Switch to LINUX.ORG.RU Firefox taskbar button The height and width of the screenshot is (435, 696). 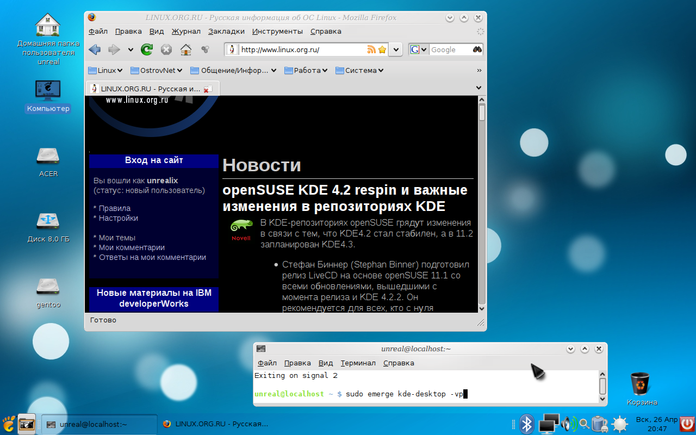coord(215,424)
